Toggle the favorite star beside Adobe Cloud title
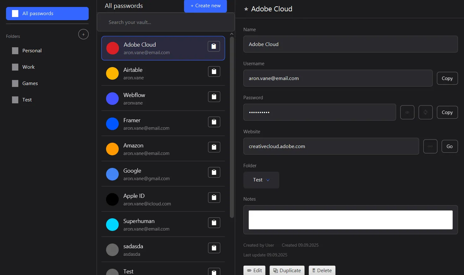The width and height of the screenshot is (464, 275). coord(246,9)
